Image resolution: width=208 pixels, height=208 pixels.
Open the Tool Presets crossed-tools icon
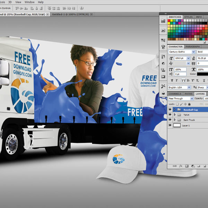(163, 86)
